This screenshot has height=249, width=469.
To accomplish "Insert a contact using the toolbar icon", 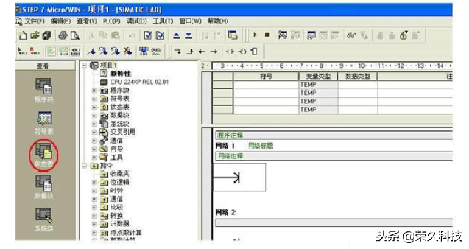I will click(x=231, y=52).
